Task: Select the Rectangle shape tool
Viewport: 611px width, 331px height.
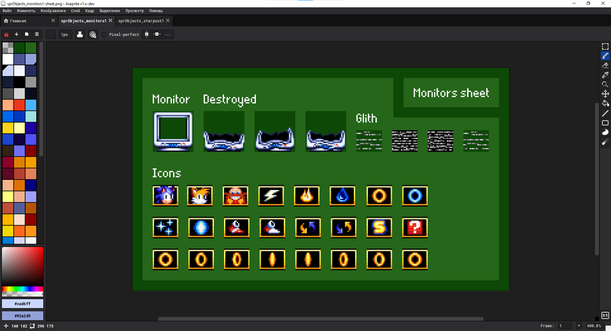Action: 605,123
